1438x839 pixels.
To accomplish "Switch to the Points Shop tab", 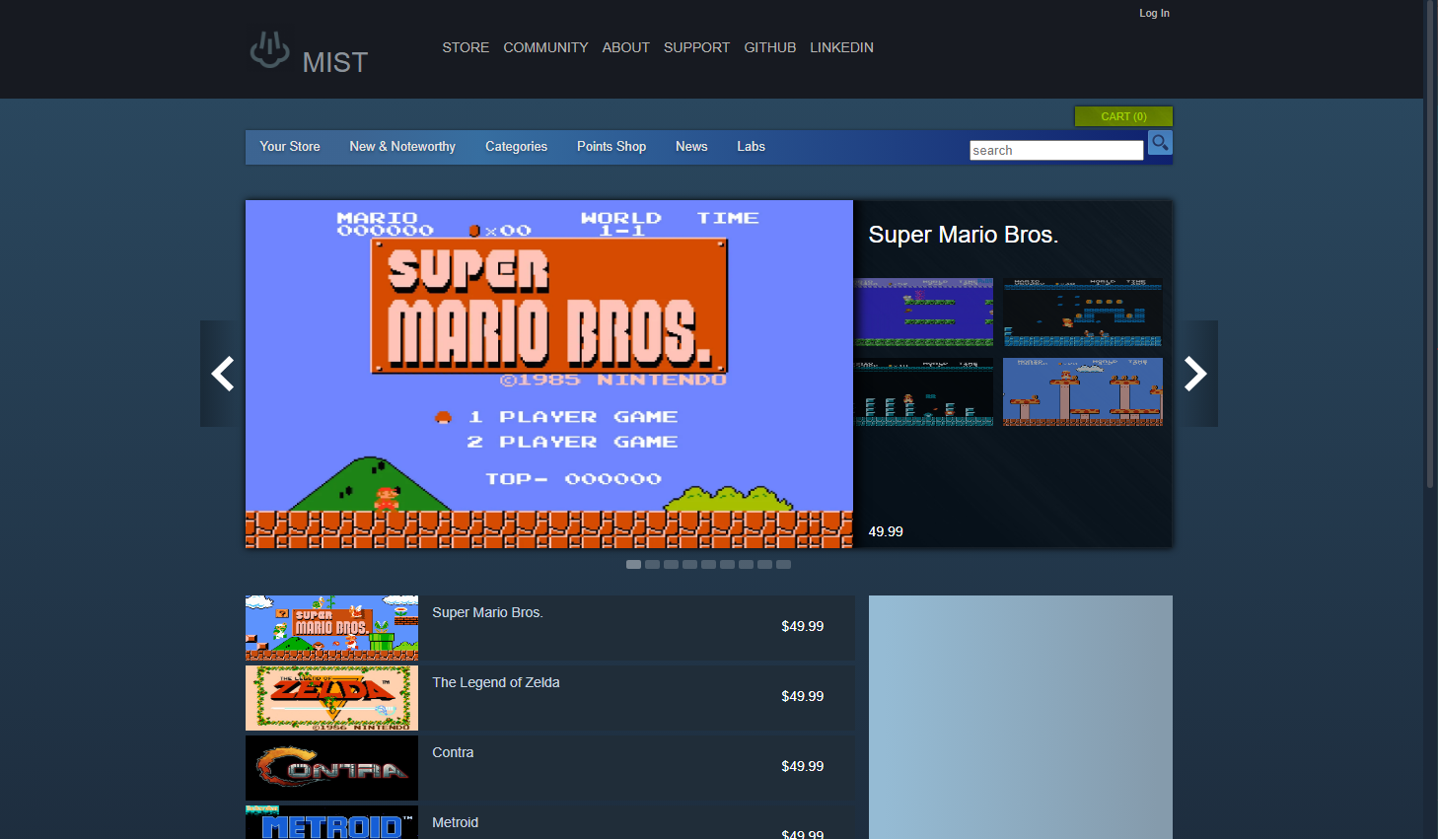I will [611, 147].
